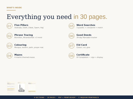Click the gold 'in 30 pages.' text
Screen dimensions: 133x99
(90, 17)
